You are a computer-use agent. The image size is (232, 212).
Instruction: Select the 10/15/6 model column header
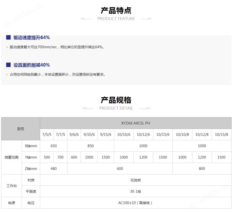click(x=163, y=134)
